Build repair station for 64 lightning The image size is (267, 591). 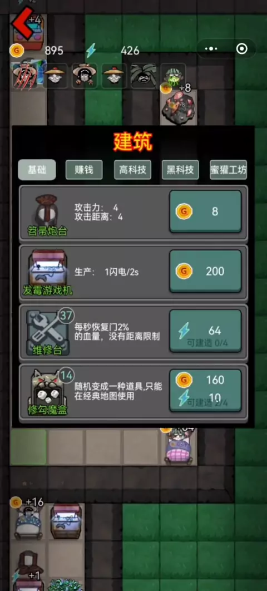[205, 331]
